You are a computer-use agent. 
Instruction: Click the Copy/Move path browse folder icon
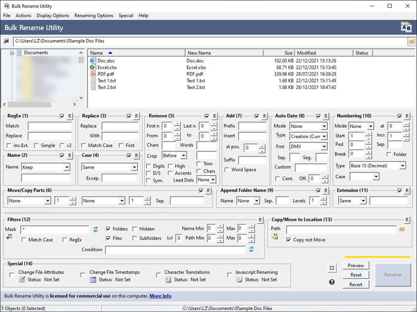402,229
